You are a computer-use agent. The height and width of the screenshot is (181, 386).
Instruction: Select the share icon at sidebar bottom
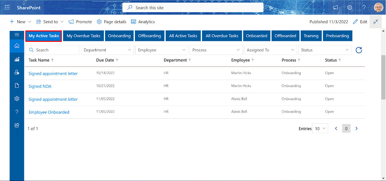coord(16,125)
